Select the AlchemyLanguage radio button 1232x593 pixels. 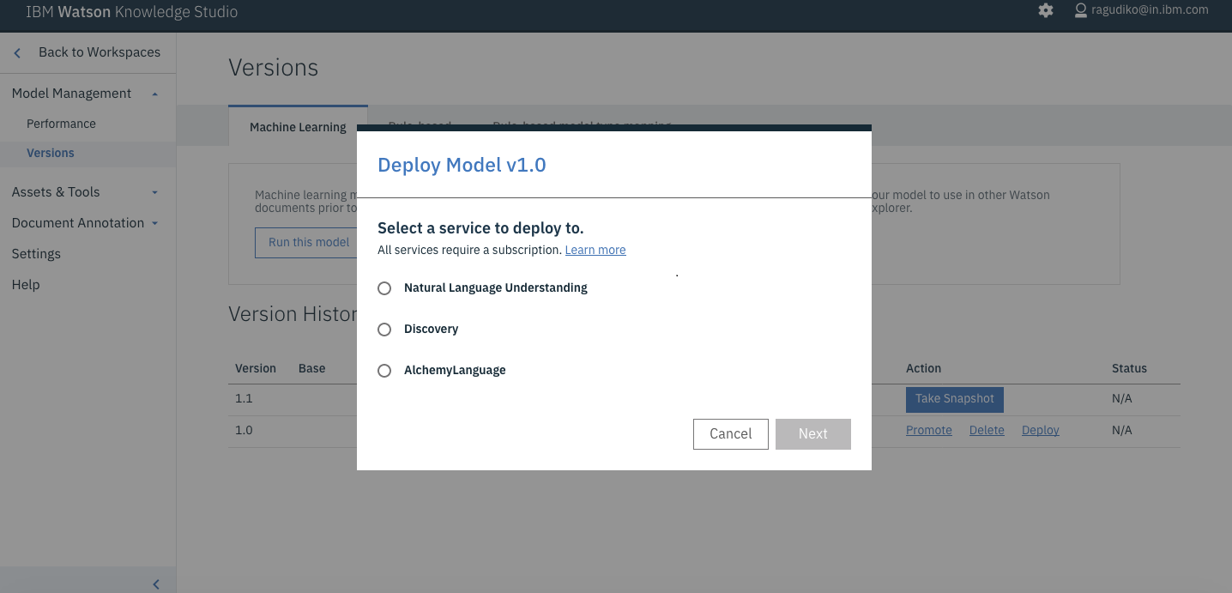tap(384, 371)
